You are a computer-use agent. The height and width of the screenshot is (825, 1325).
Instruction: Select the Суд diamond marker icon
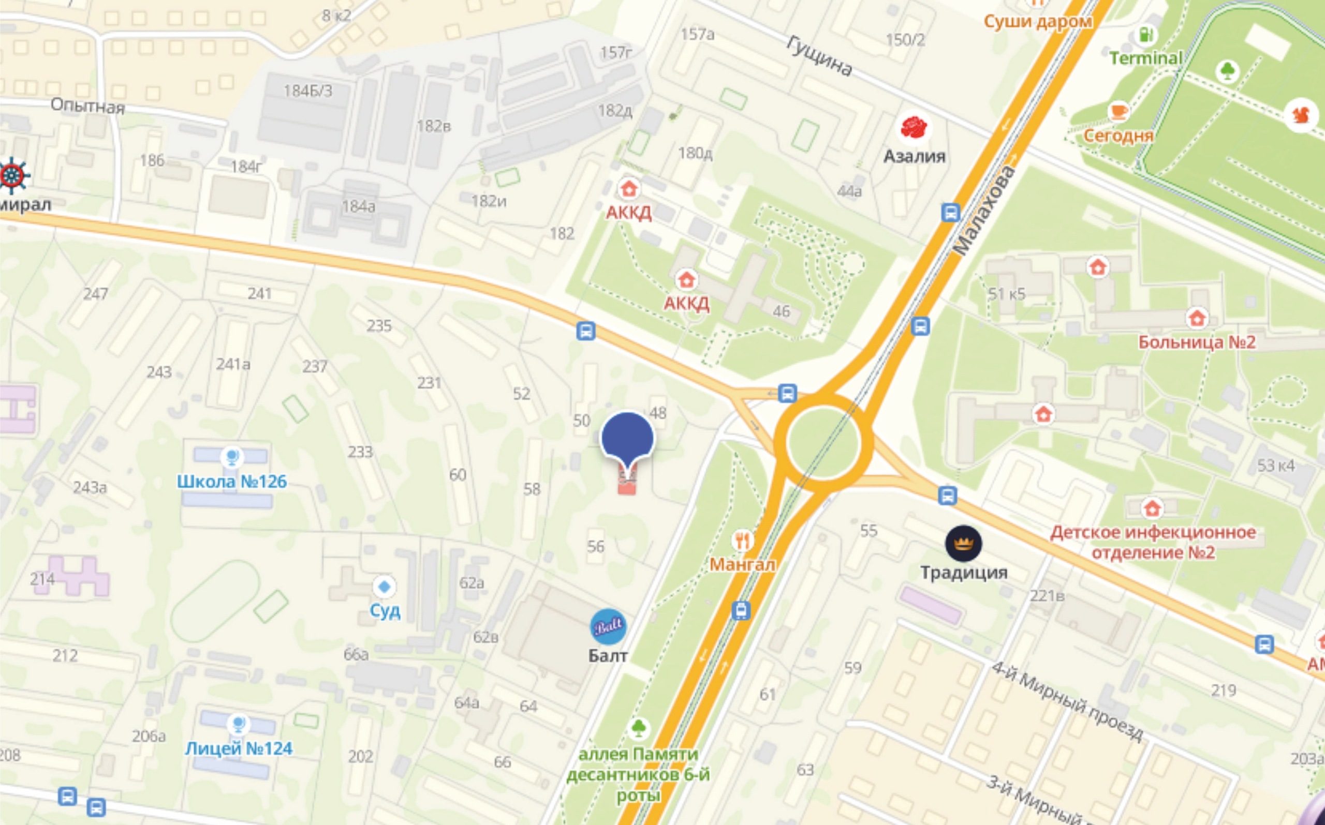384,587
